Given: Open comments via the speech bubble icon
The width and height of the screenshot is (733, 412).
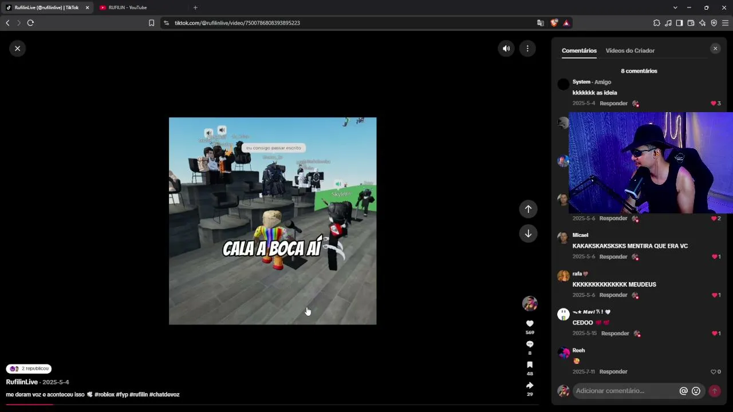Looking at the screenshot, I should pyautogui.click(x=530, y=344).
